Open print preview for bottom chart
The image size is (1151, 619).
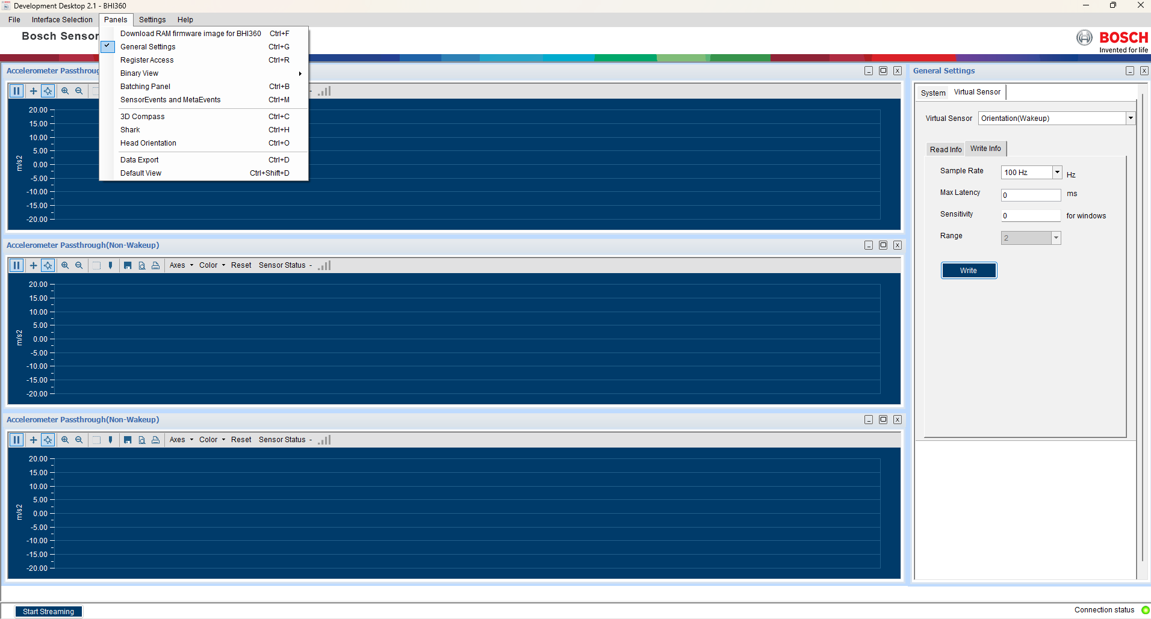[x=142, y=440]
